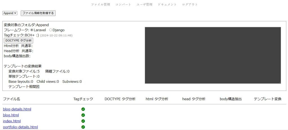Click green check icon for blog.html
The width and height of the screenshot is (288, 130).
(83, 115)
